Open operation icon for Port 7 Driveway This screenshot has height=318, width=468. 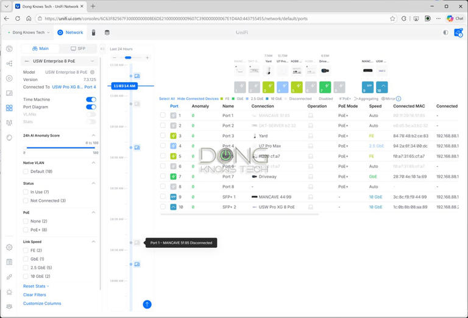click(311, 177)
